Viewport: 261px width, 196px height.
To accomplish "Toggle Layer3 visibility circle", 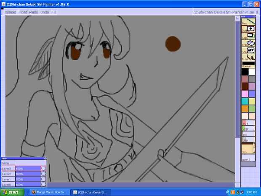I will click(43, 169).
